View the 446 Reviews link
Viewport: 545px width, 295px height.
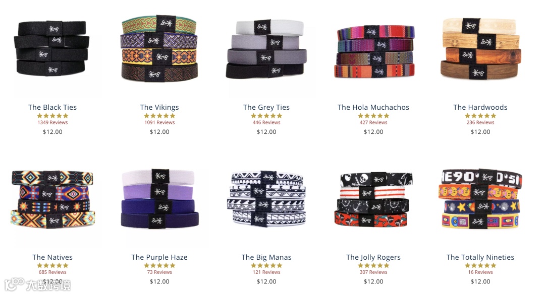click(266, 122)
